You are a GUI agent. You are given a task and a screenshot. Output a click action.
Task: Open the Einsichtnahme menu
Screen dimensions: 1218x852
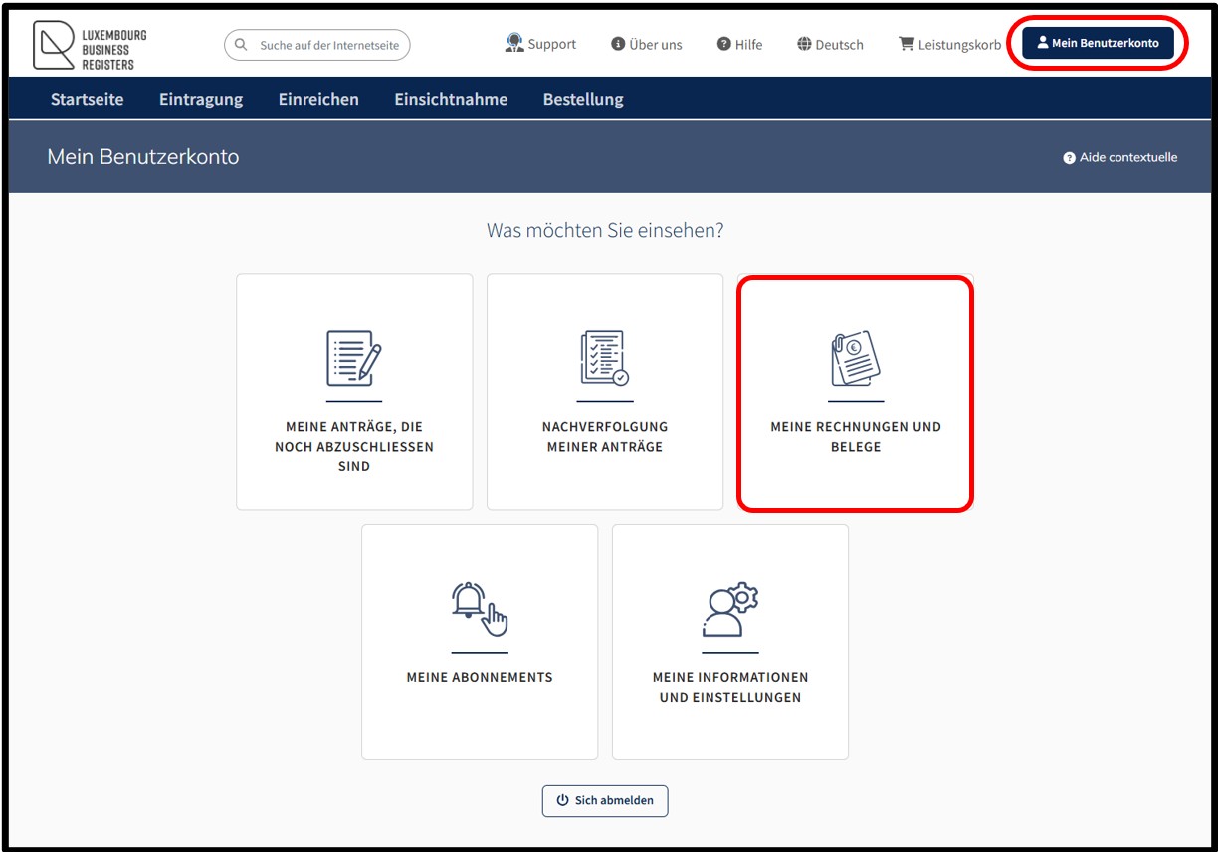[x=451, y=99]
